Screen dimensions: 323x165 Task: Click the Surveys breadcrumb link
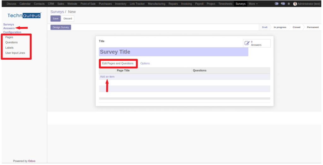point(57,12)
